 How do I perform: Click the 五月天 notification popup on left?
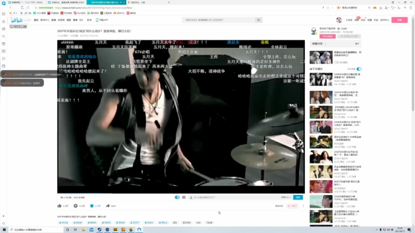pos(22,83)
